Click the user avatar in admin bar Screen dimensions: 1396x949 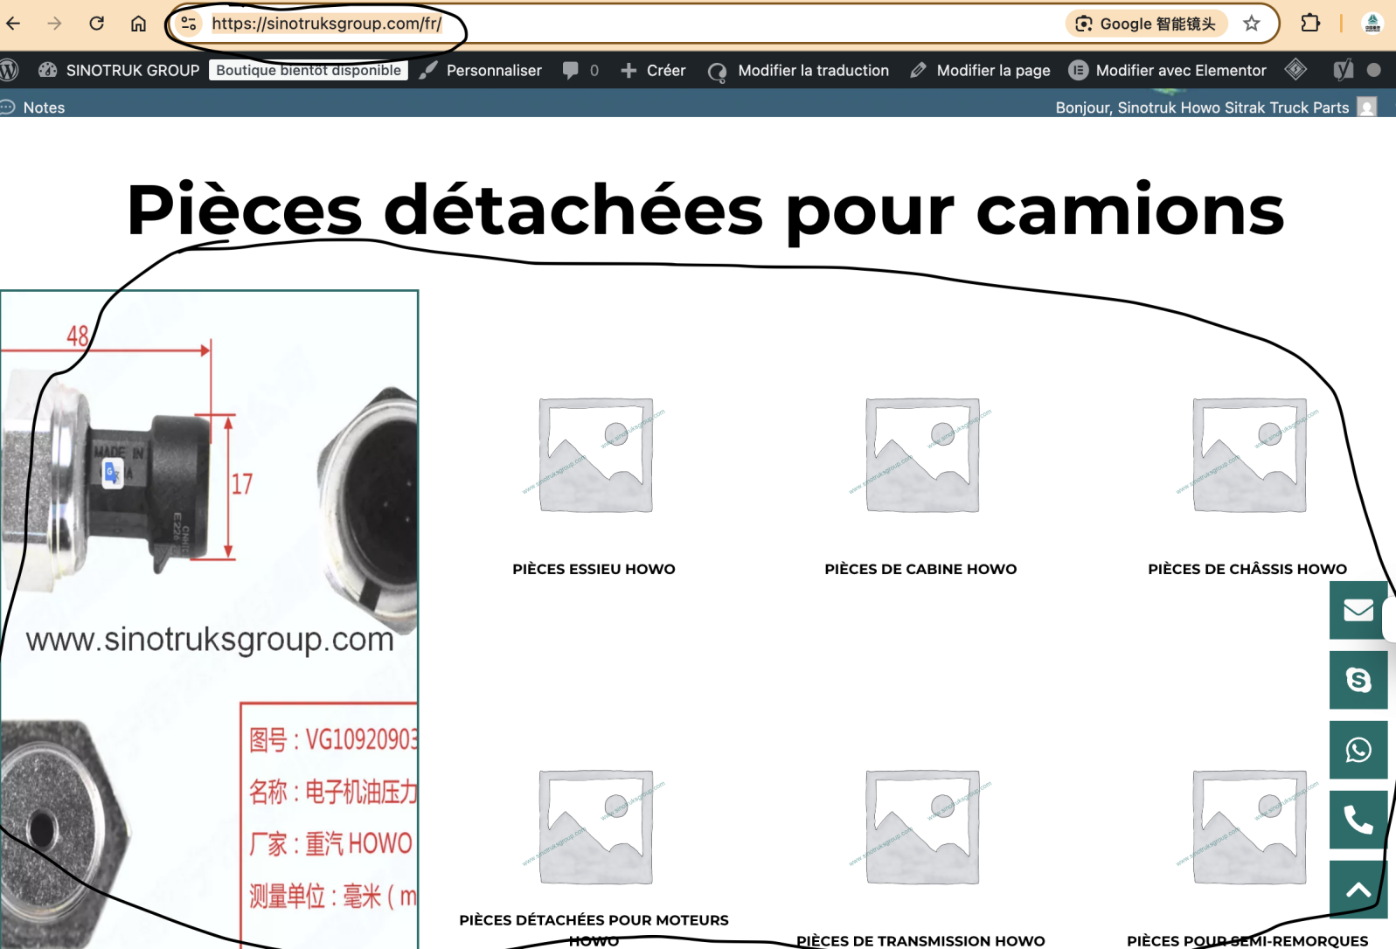1367,107
